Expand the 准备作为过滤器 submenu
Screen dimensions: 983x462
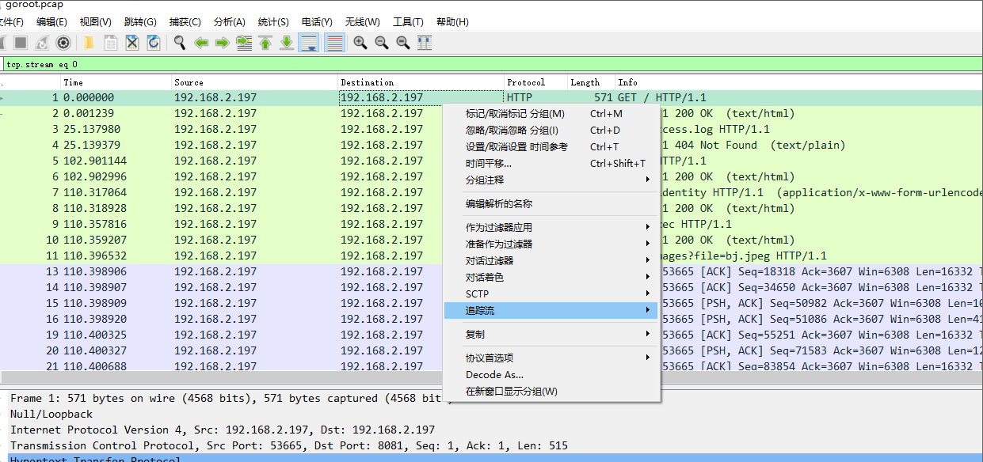coord(552,244)
